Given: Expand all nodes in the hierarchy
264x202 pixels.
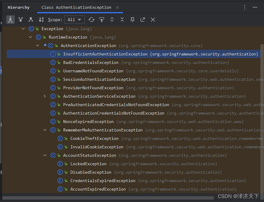Looking at the screenshot, I should (112, 20).
